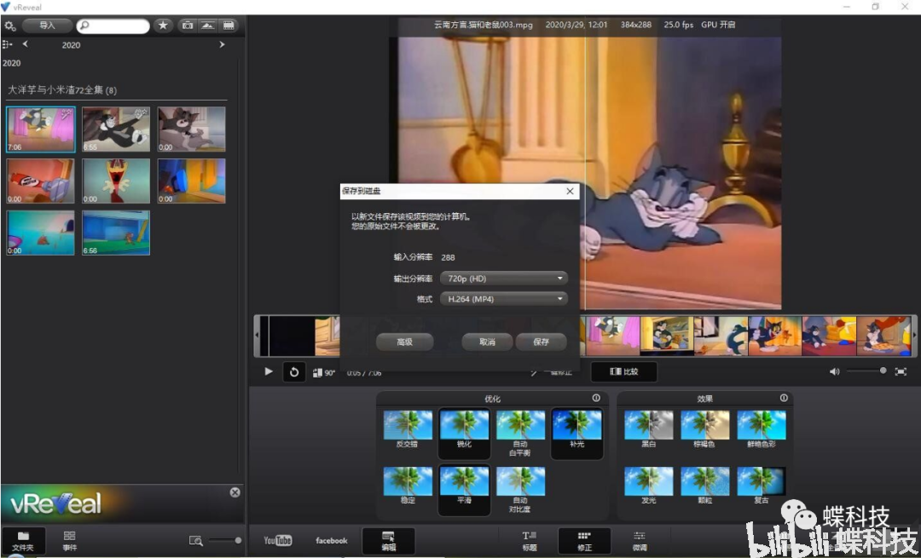The width and height of the screenshot is (921, 558).
Task: Filter library by photos using camera icon
Action: (x=188, y=26)
